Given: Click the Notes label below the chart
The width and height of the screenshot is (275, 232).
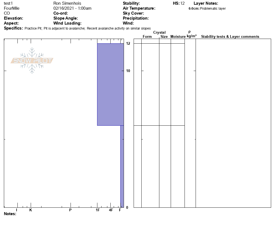Looking at the screenshot, I should click(10, 214).
